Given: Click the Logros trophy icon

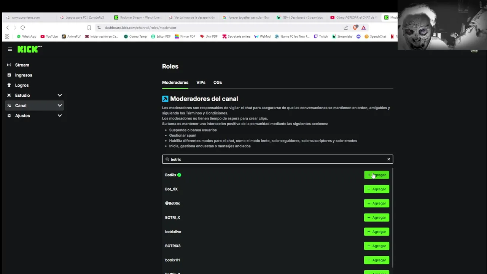Looking at the screenshot, I should 9,85.
